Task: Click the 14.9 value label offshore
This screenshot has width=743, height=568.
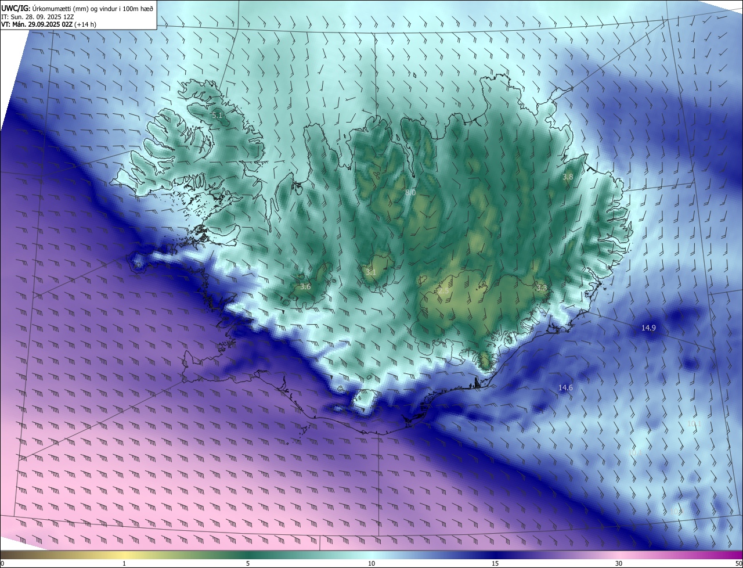Action: click(x=648, y=328)
